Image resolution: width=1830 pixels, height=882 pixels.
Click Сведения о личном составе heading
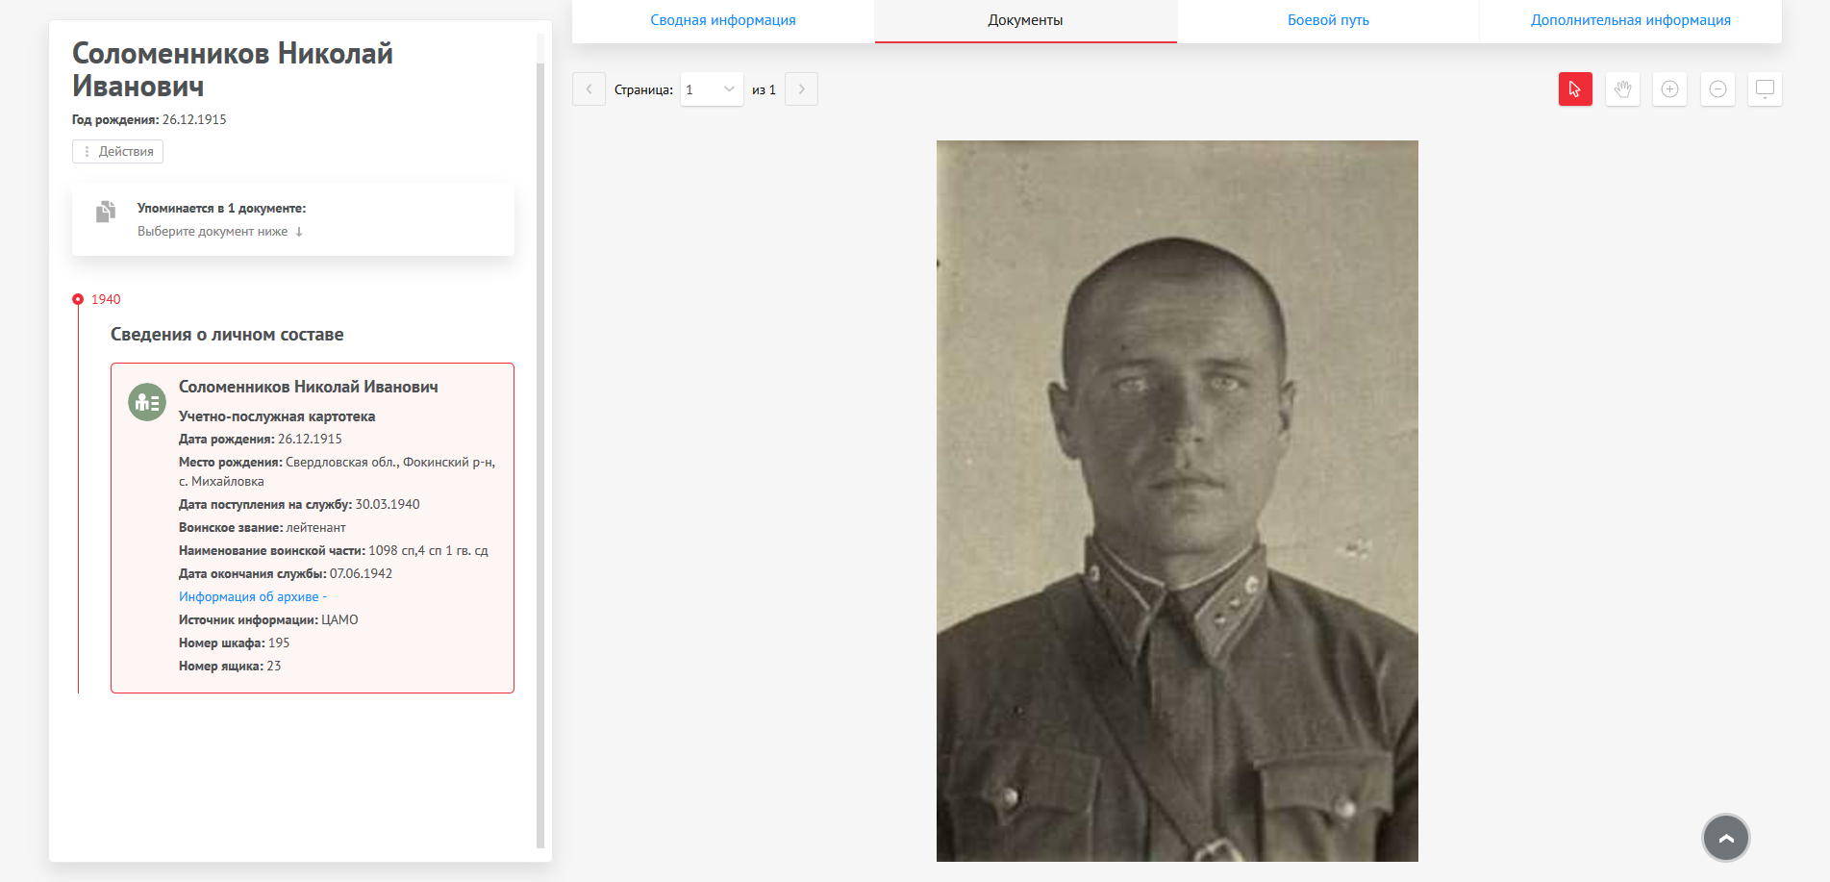[x=227, y=335]
